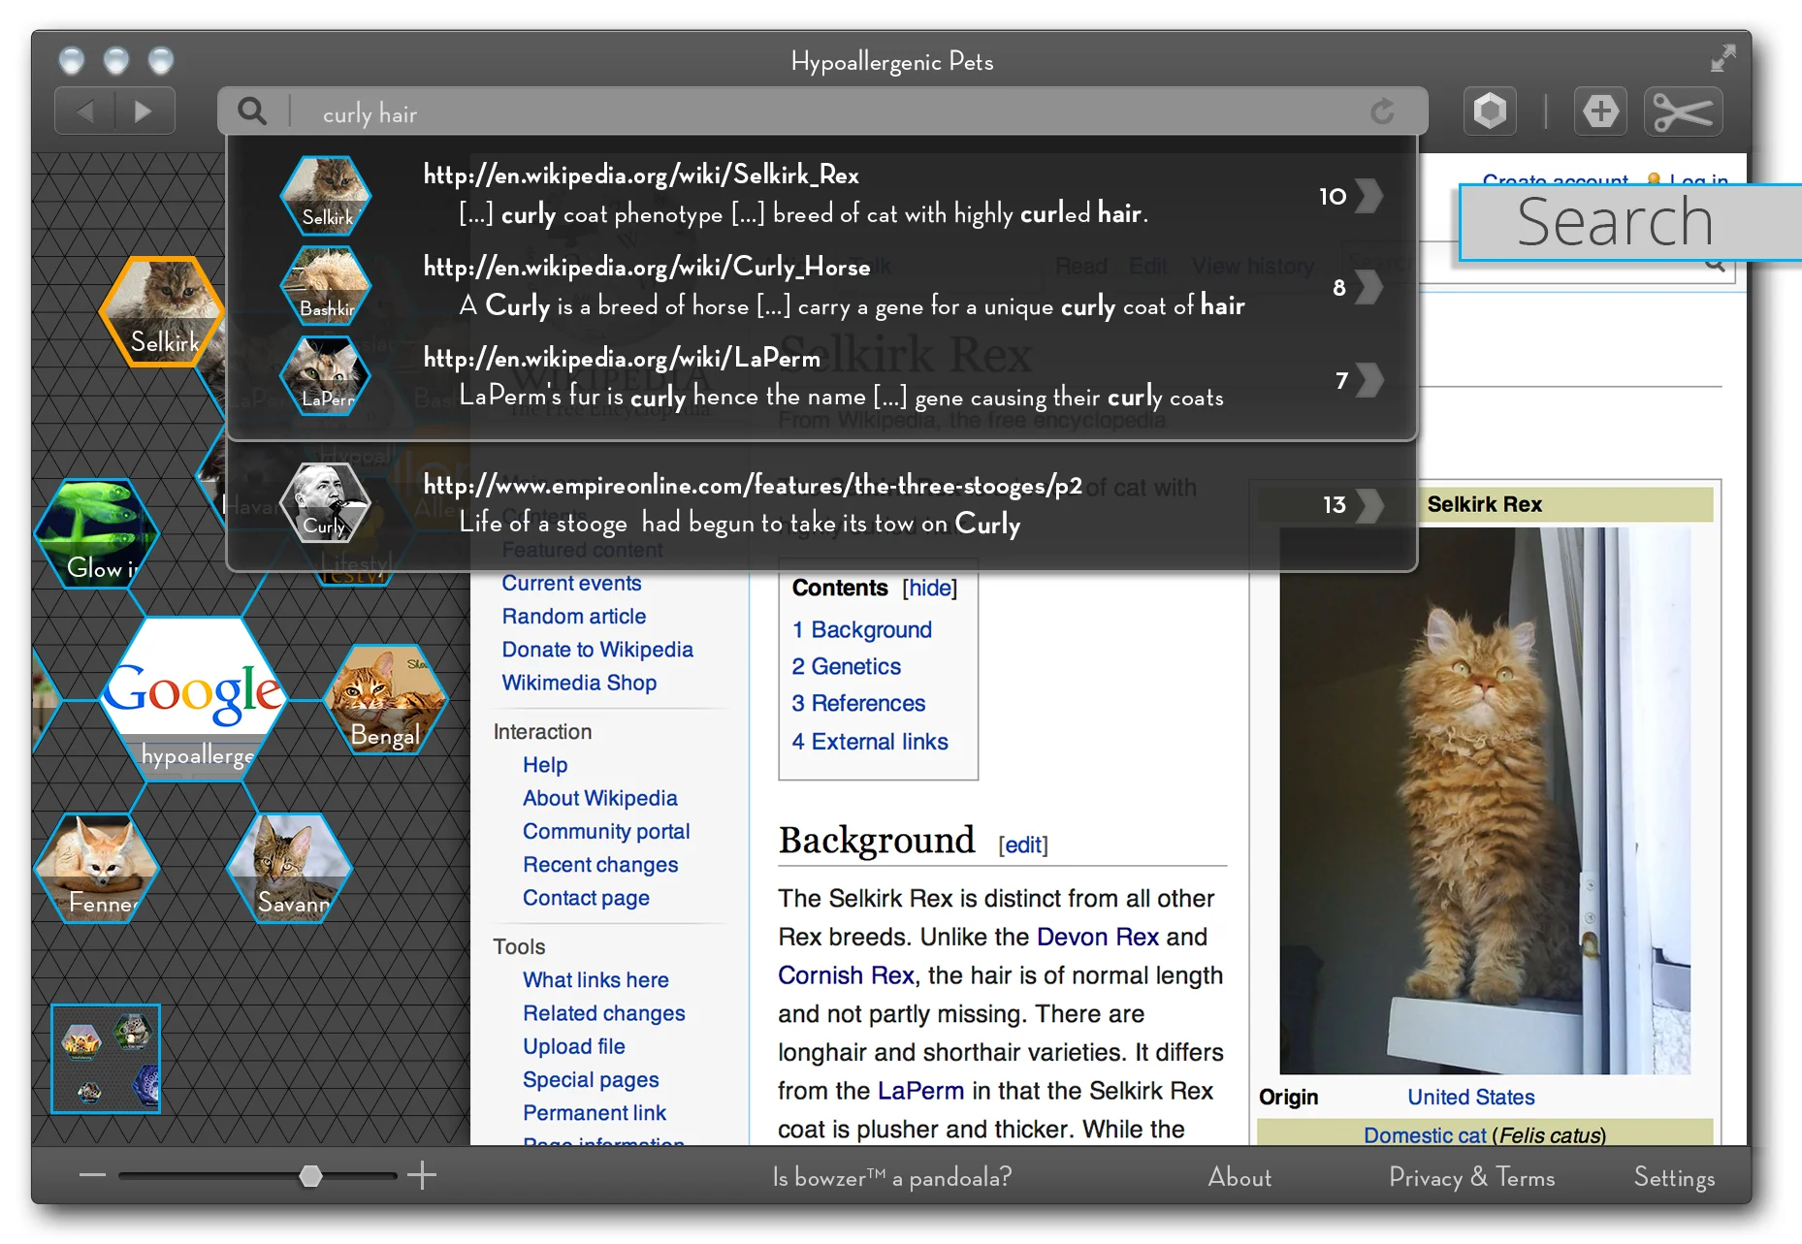Click the magnifying glass search icon
The image size is (1802, 1244).
[x=252, y=112]
